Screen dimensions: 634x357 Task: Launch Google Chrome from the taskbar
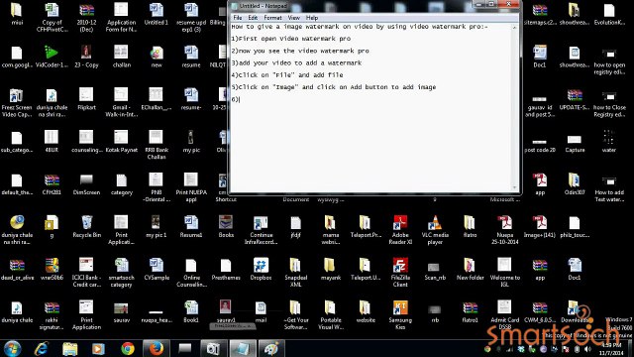[x=128, y=348]
